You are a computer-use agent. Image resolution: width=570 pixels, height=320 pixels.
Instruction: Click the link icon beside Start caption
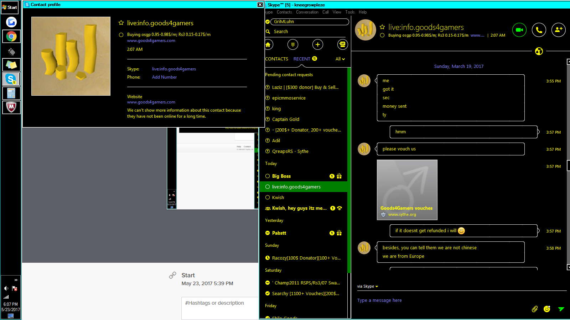[173, 275]
